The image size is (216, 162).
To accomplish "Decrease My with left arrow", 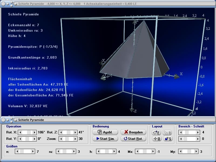I will click(x=181, y=151).
